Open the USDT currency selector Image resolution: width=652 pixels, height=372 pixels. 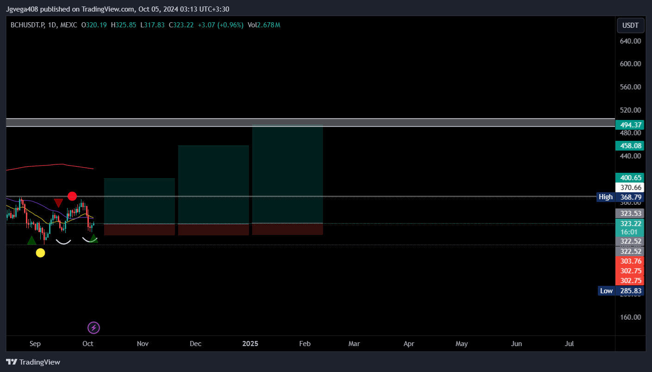(x=630, y=25)
